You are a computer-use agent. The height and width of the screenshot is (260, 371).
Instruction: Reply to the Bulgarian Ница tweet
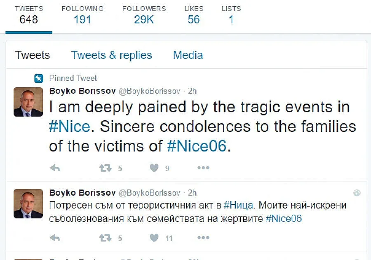pyautogui.click(x=55, y=238)
